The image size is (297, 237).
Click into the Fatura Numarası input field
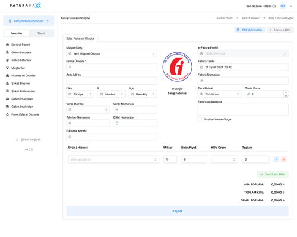coord(243,81)
